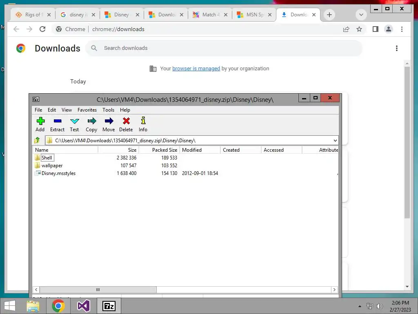Close the Downloads Chrome tab

pos(314,15)
